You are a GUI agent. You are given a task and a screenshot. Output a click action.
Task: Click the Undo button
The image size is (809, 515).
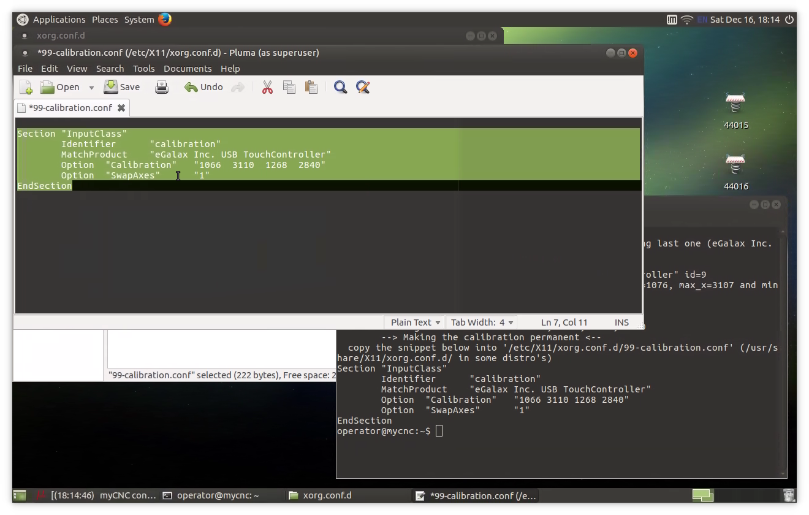pyautogui.click(x=203, y=87)
